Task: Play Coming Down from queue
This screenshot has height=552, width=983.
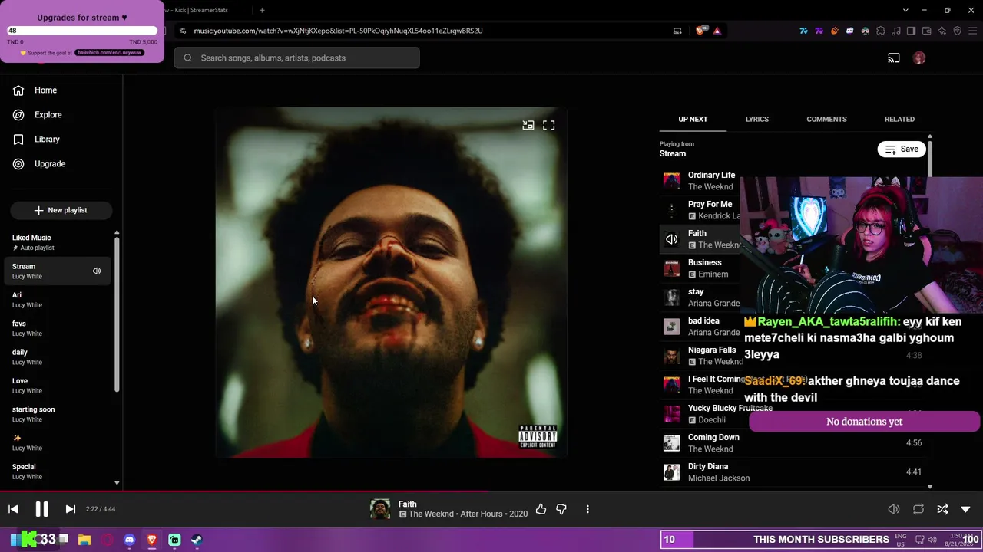Action: (x=793, y=443)
